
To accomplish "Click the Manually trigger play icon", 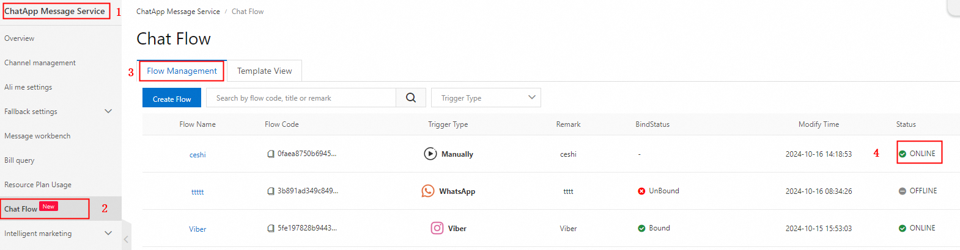I will tap(430, 154).
